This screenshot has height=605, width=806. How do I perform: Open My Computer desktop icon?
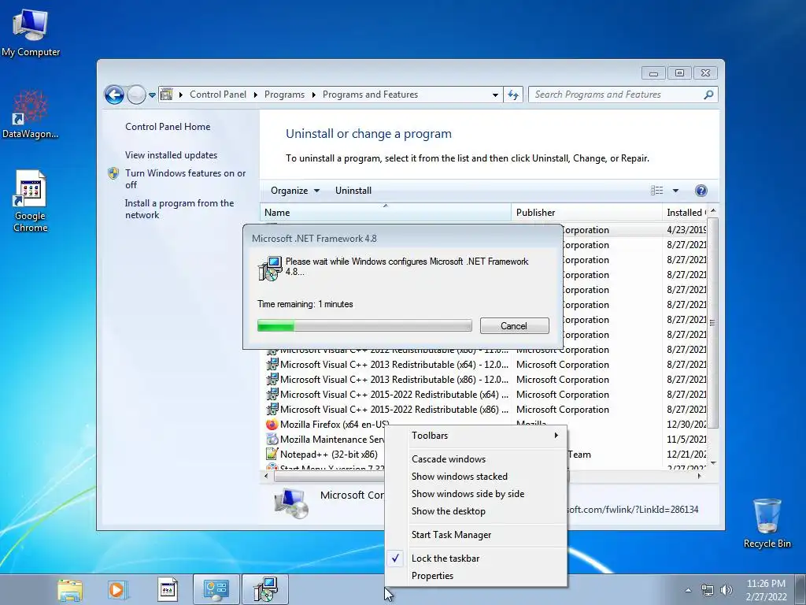31,33
